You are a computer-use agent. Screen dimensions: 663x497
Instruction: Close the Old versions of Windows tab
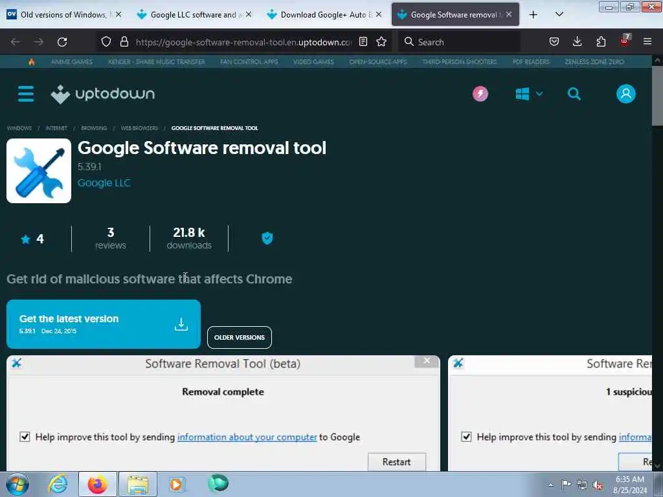point(118,15)
